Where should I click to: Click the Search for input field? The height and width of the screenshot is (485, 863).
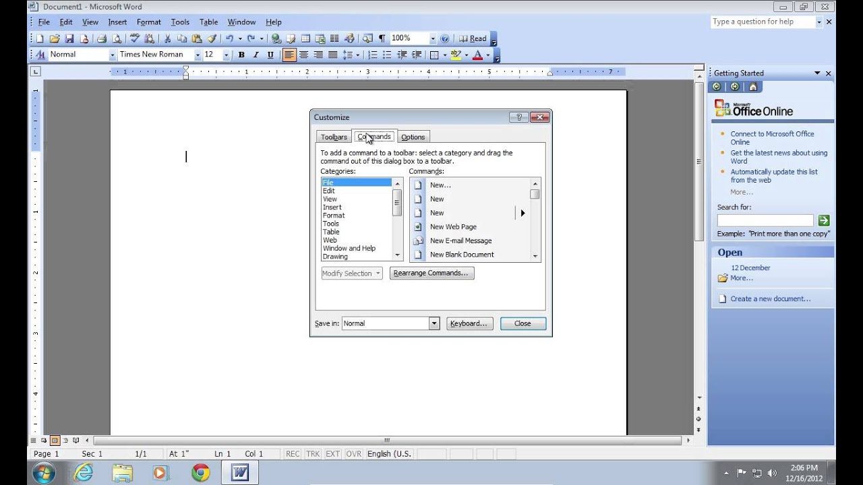coord(765,221)
